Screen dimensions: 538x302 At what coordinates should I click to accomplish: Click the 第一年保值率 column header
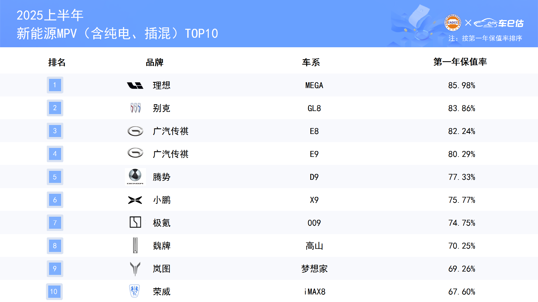[460, 62]
